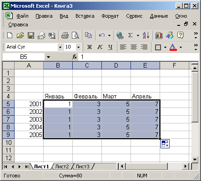Switch to Лист2 sheet tab
The image size is (201, 181).
(x=62, y=166)
